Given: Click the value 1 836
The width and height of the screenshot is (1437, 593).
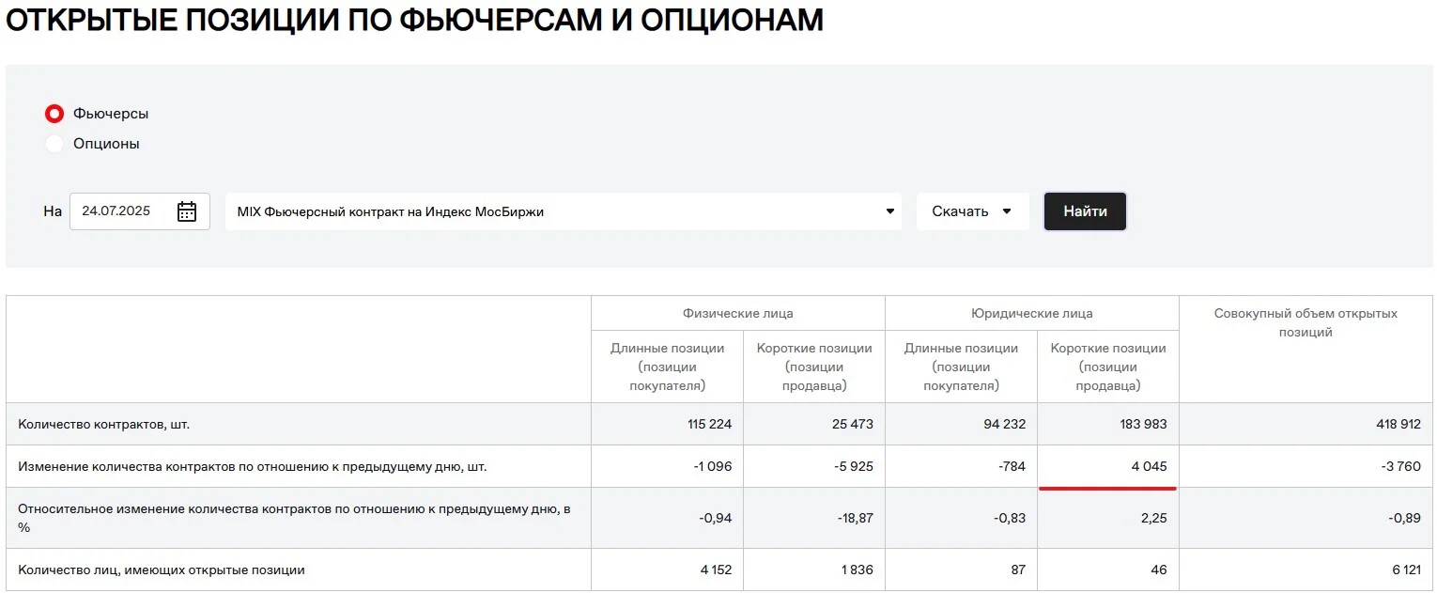Looking at the screenshot, I should tap(856, 570).
